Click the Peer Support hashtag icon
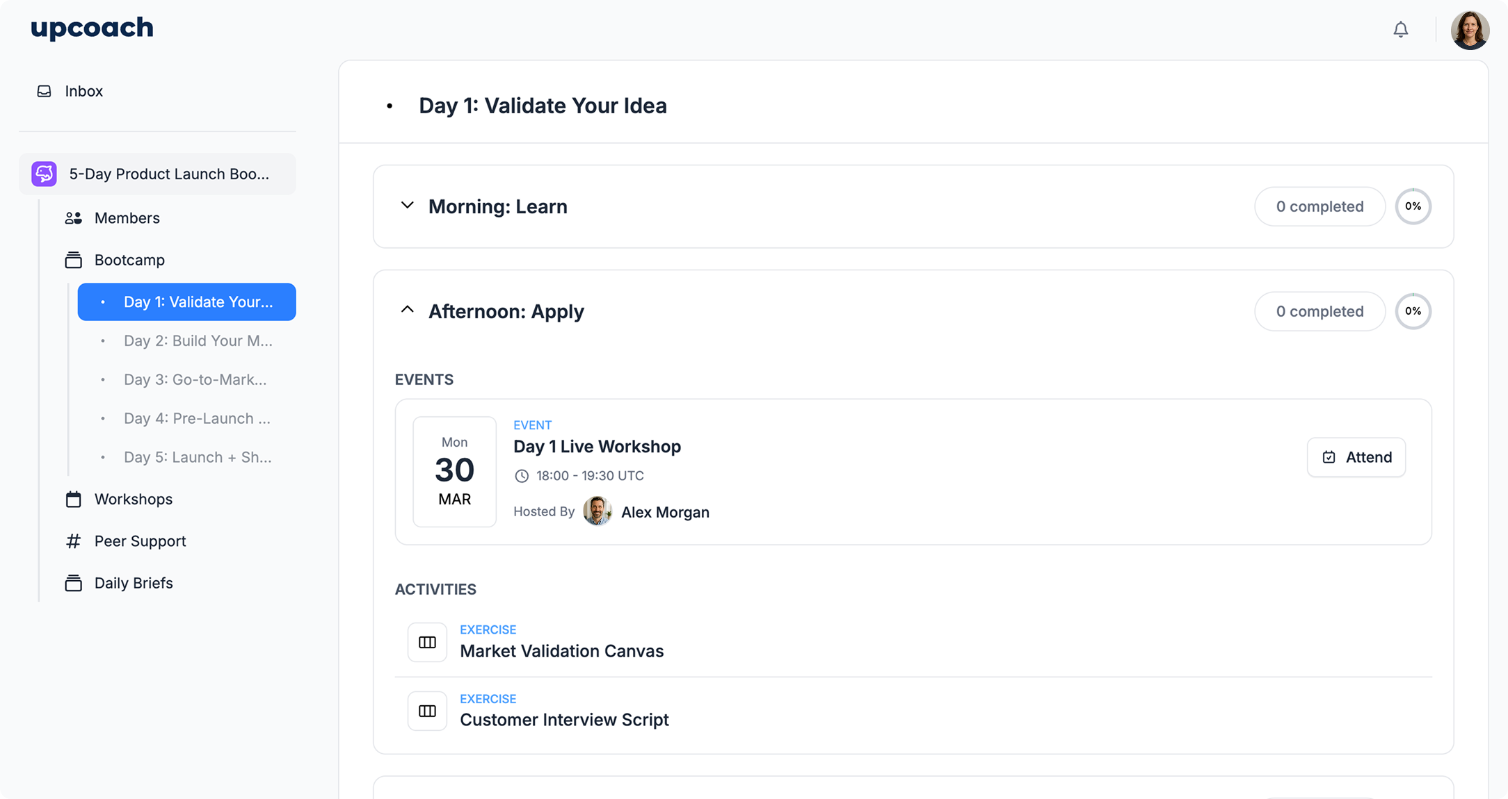The height and width of the screenshot is (799, 1508). (x=72, y=541)
